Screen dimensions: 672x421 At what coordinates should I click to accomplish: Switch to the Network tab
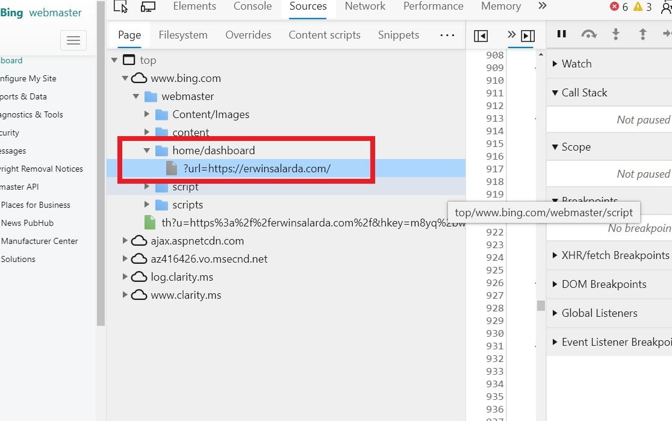[365, 7]
